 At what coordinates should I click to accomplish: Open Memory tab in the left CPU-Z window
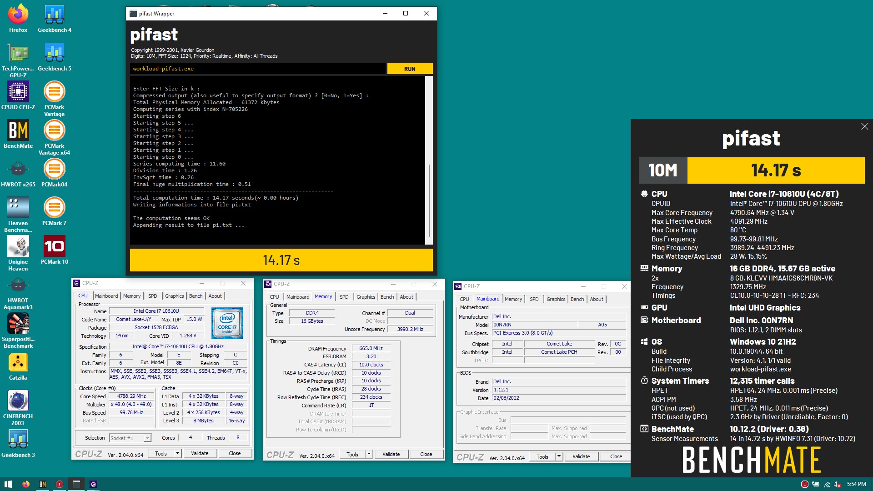point(132,296)
